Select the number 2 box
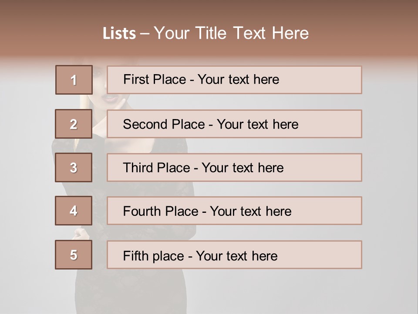The width and height of the screenshot is (418, 314). tap(74, 124)
